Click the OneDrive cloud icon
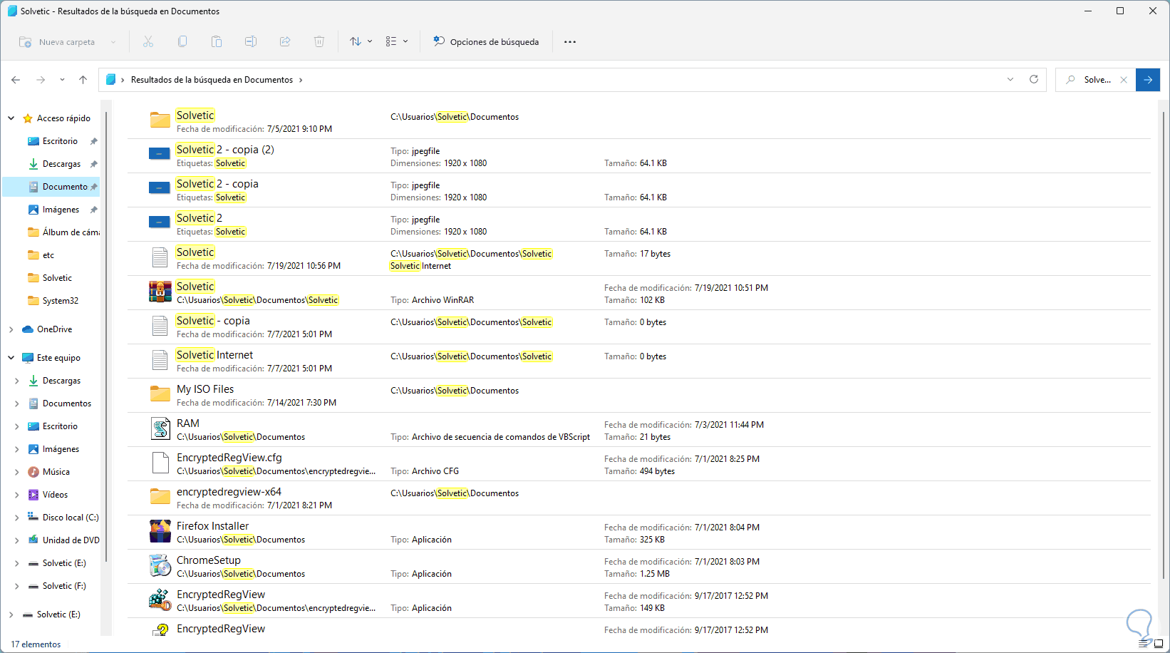1170x653 pixels. (x=28, y=329)
